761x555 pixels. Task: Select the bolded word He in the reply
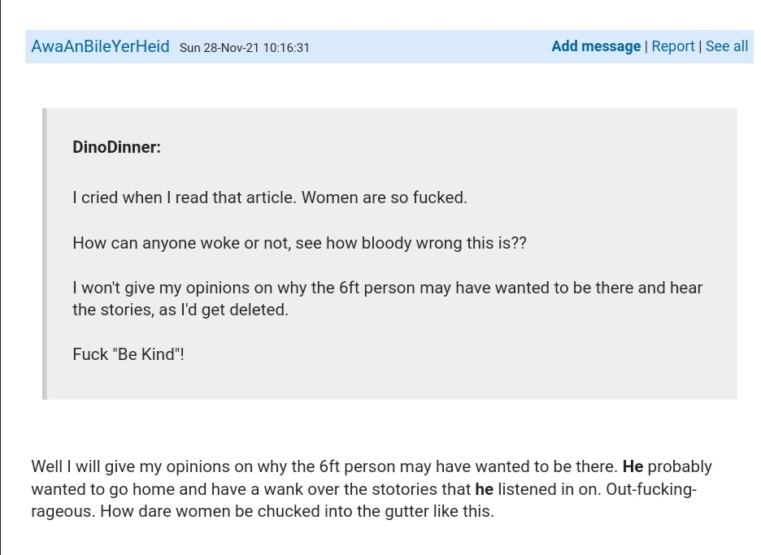coord(633,466)
